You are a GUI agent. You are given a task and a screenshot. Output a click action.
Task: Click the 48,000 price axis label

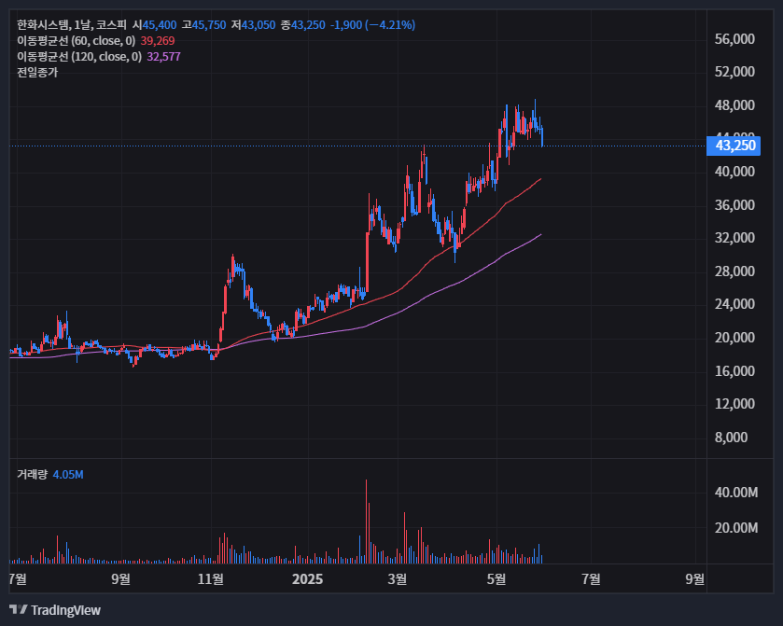(x=734, y=105)
